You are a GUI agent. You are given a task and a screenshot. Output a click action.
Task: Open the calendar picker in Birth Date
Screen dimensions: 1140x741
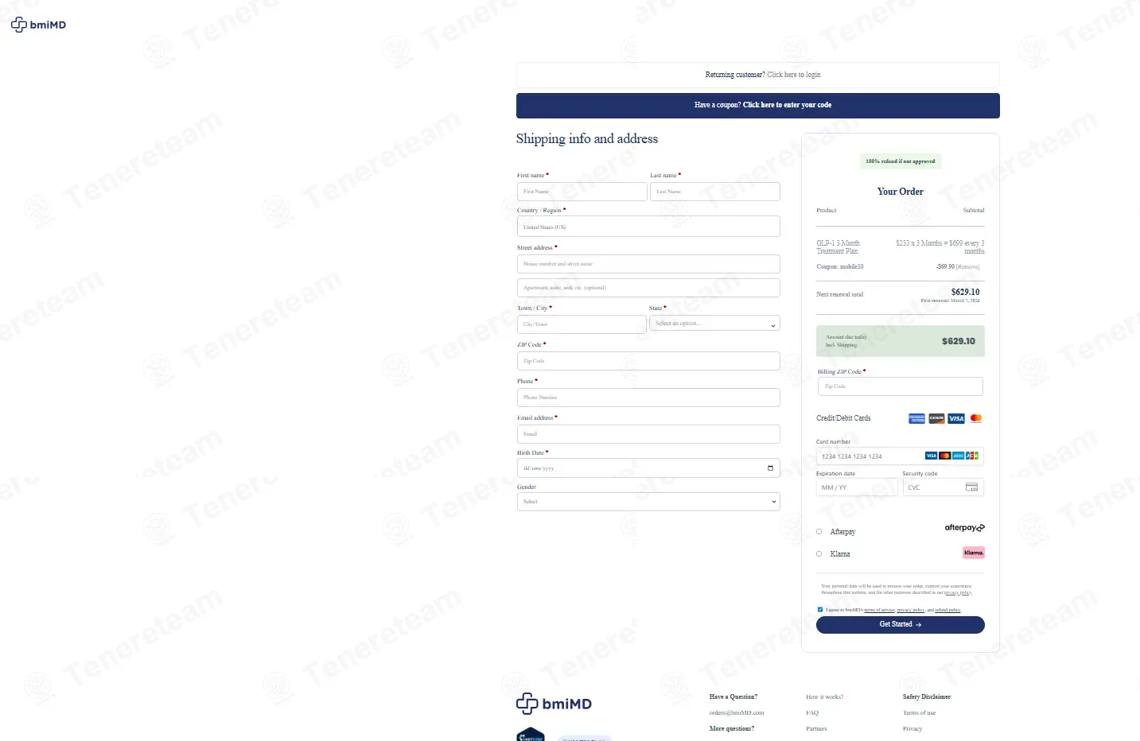click(770, 468)
